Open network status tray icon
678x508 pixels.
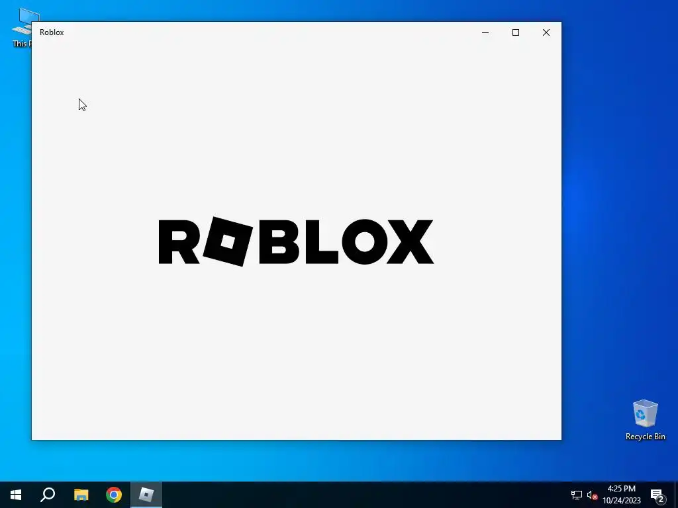[x=577, y=495]
